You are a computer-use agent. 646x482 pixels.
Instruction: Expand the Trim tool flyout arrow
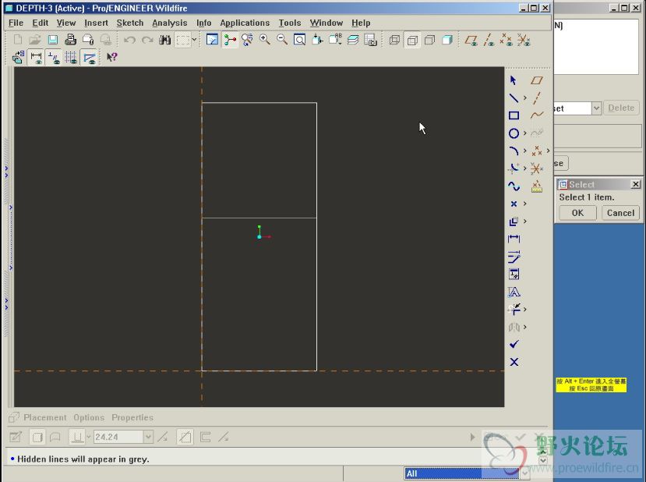pos(525,309)
